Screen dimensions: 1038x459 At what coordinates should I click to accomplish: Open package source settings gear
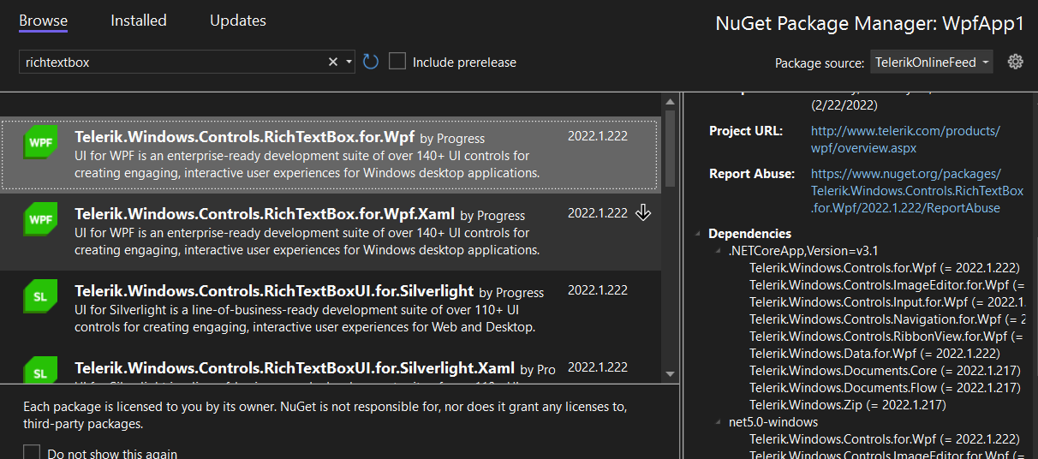(1016, 62)
